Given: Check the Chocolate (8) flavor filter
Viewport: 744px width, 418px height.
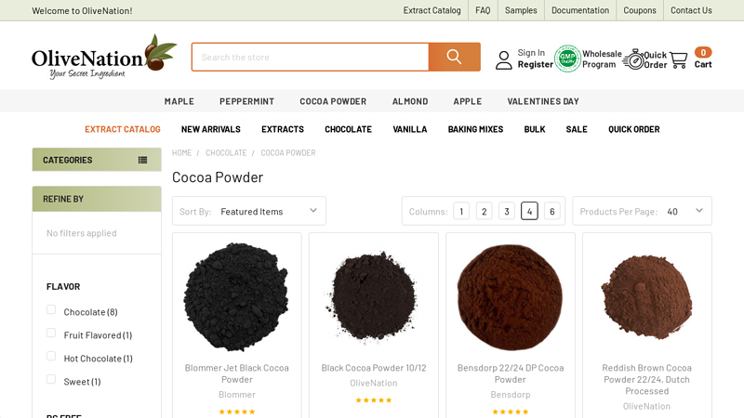Looking at the screenshot, I should 51,309.
